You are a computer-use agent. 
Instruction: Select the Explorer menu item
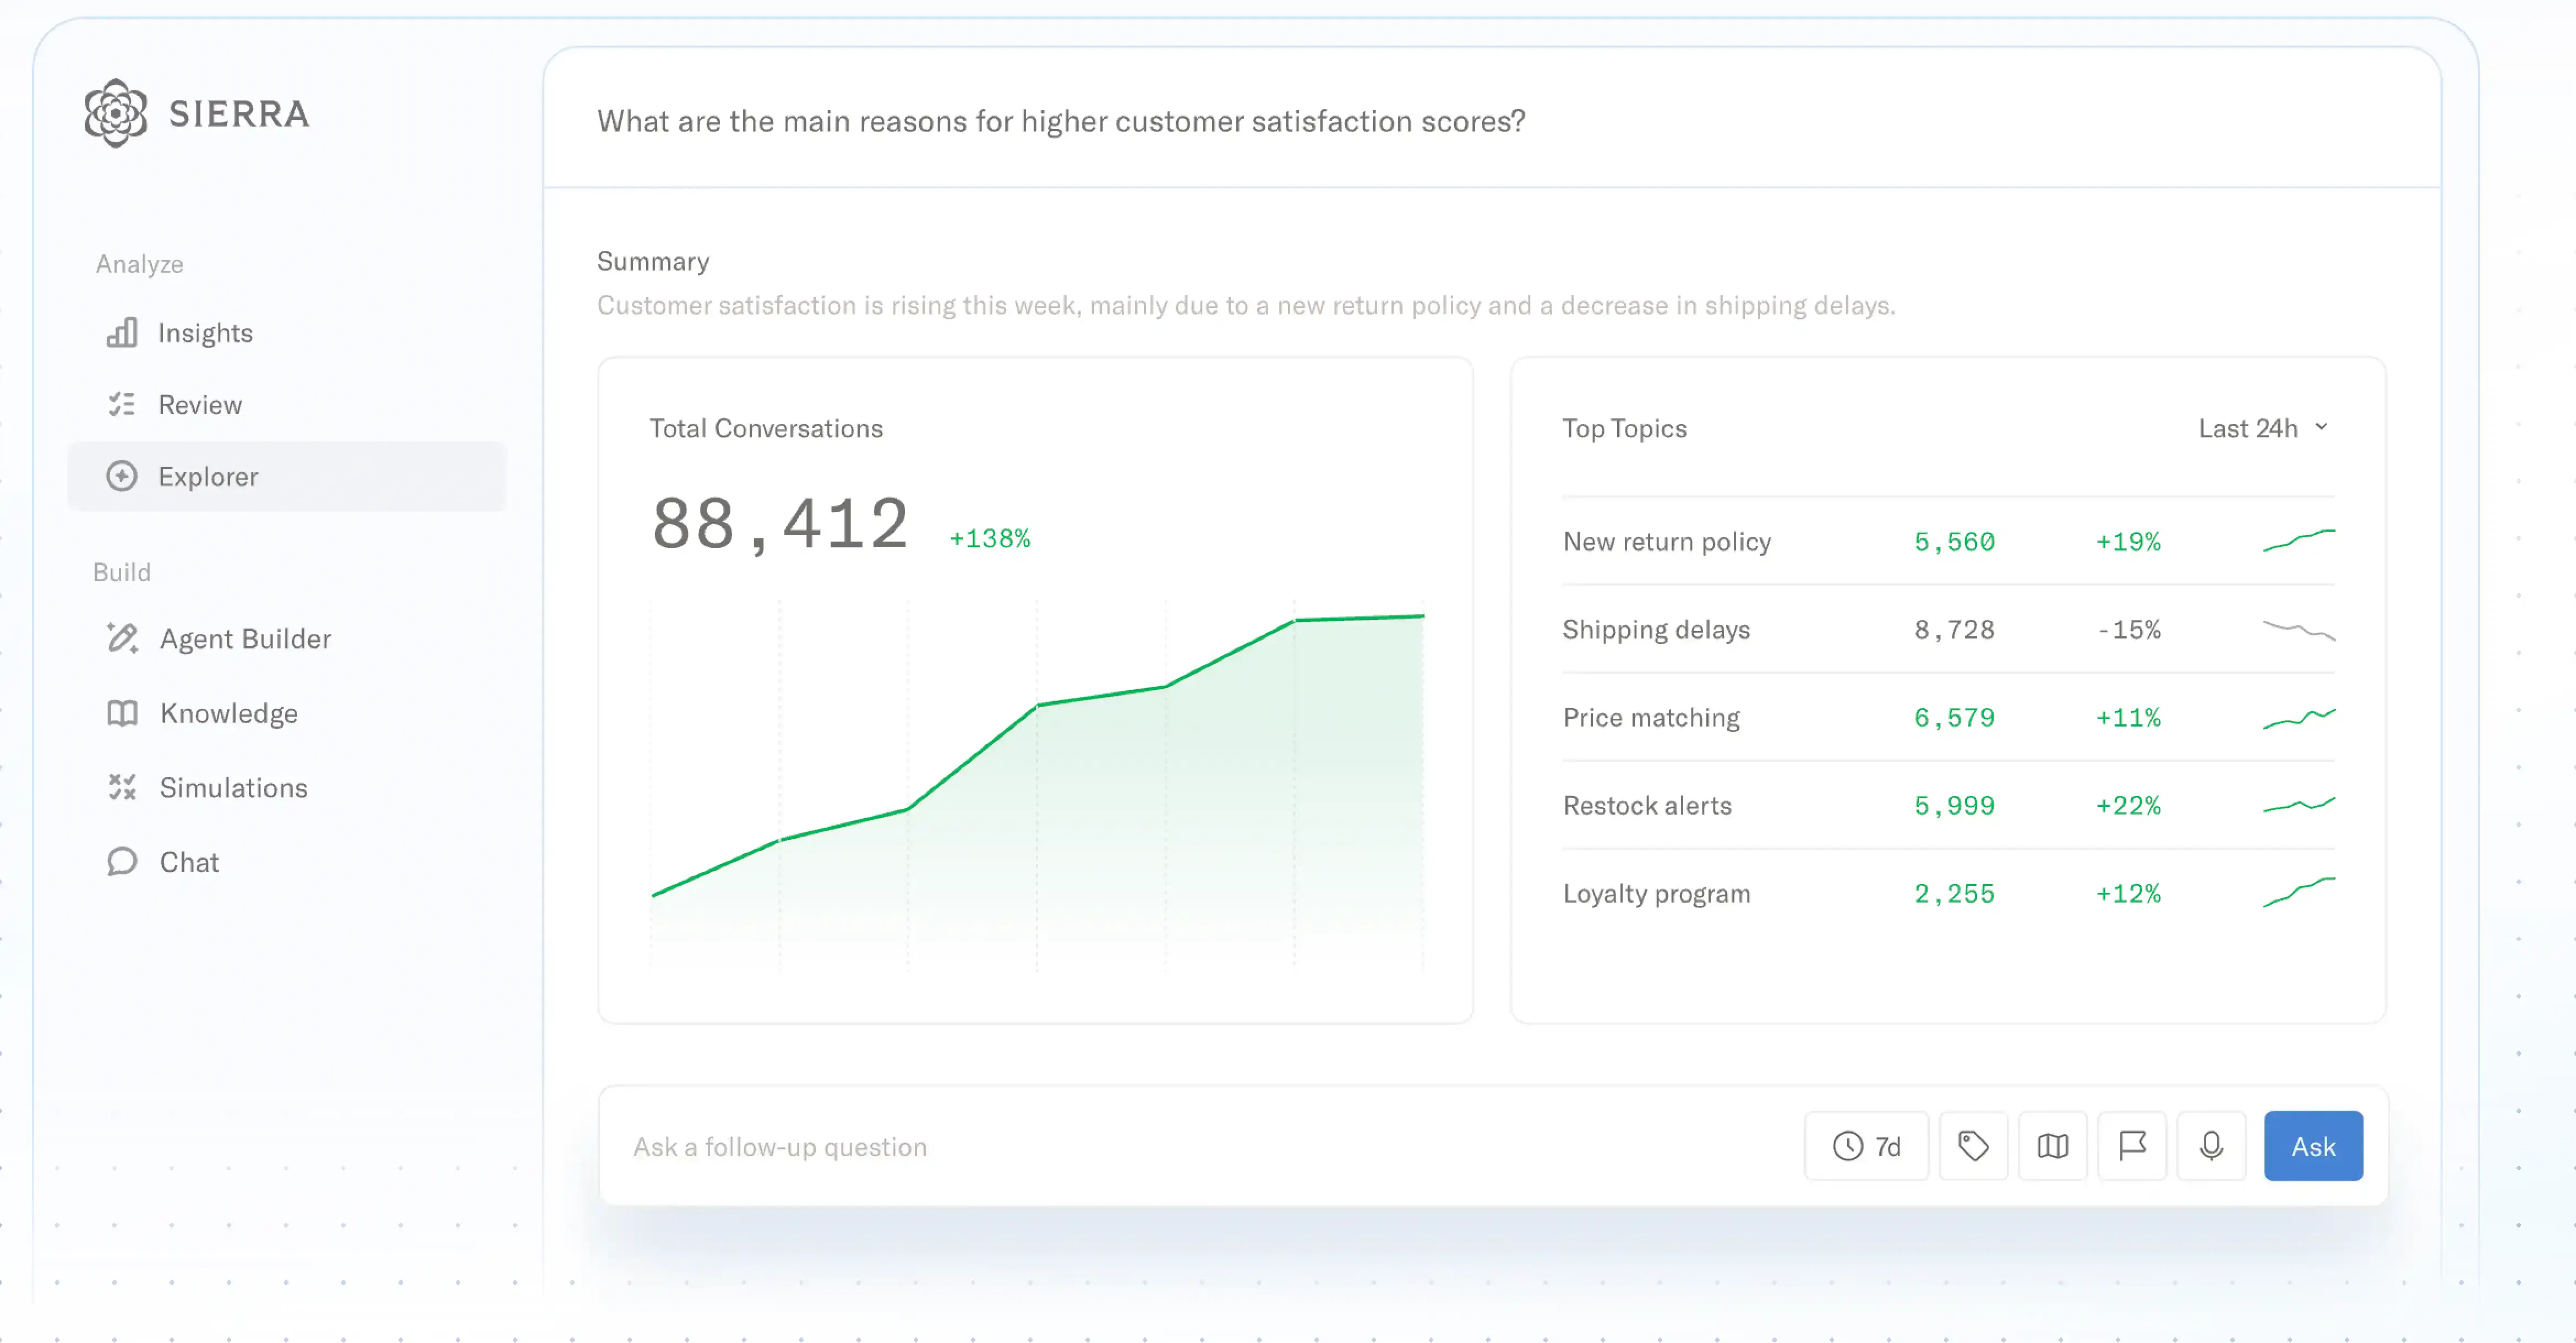(x=287, y=476)
